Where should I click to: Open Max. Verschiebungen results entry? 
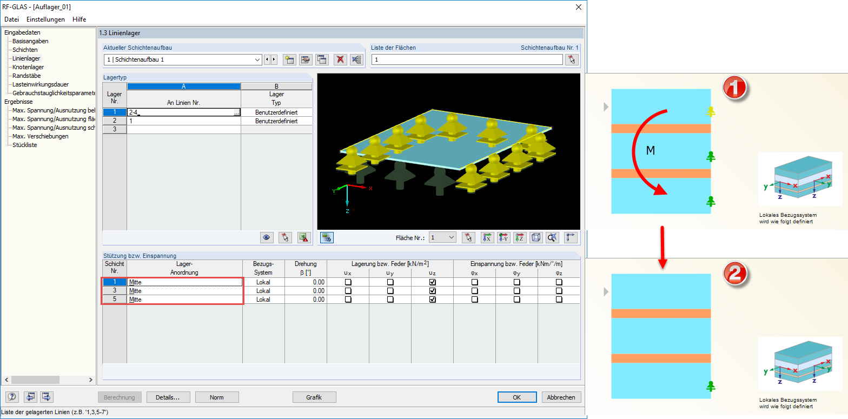click(41, 136)
